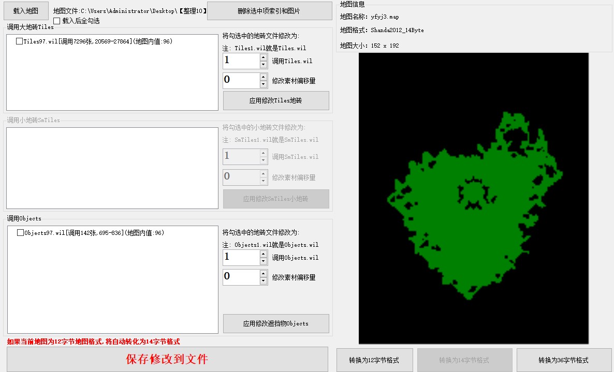Click the 载入地图 load map button

[26, 11]
